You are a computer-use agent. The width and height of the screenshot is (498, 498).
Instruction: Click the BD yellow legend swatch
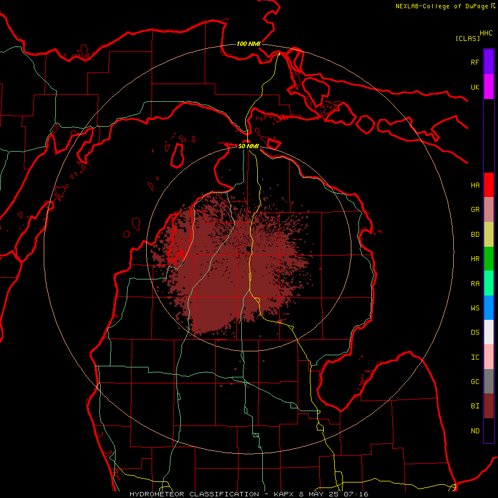(x=489, y=235)
